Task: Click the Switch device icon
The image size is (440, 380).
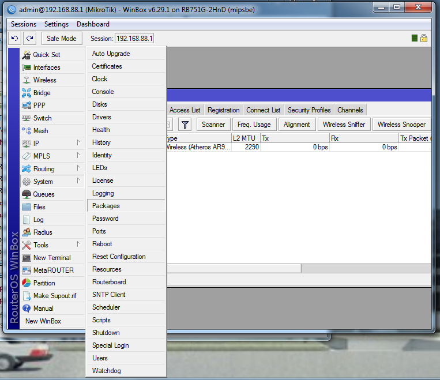Action: click(27, 118)
